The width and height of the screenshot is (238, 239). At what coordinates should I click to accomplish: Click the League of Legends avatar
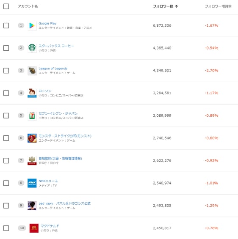[x=32, y=71]
